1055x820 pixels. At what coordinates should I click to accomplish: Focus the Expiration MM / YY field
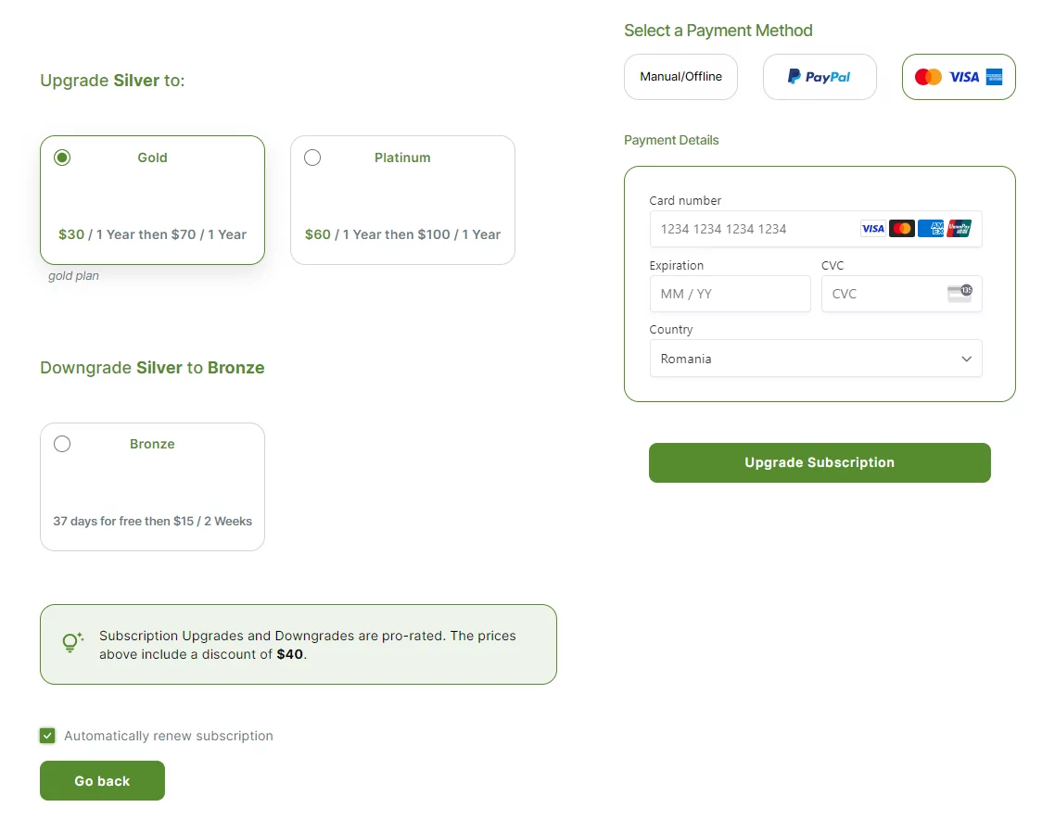pyautogui.click(x=730, y=294)
